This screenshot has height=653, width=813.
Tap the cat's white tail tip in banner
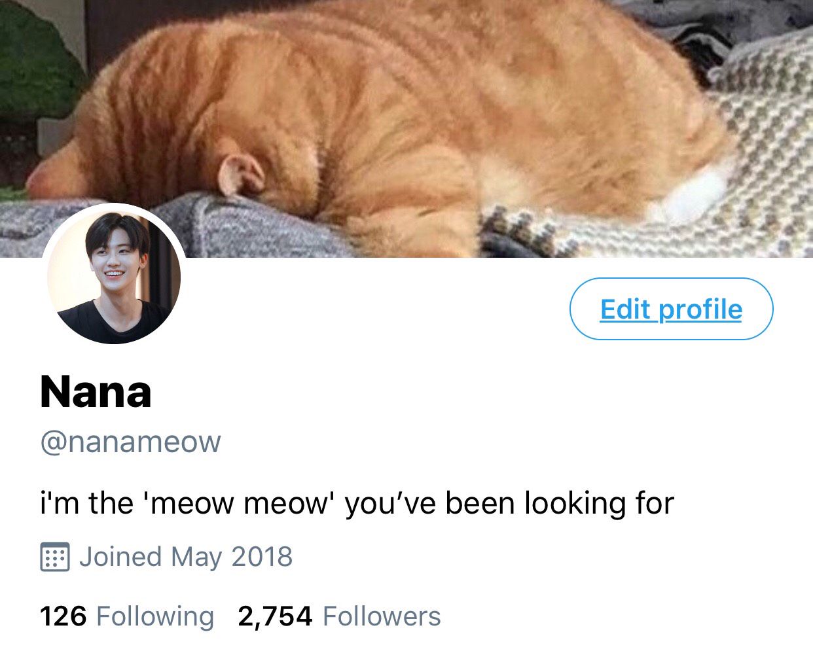pyautogui.click(x=684, y=194)
